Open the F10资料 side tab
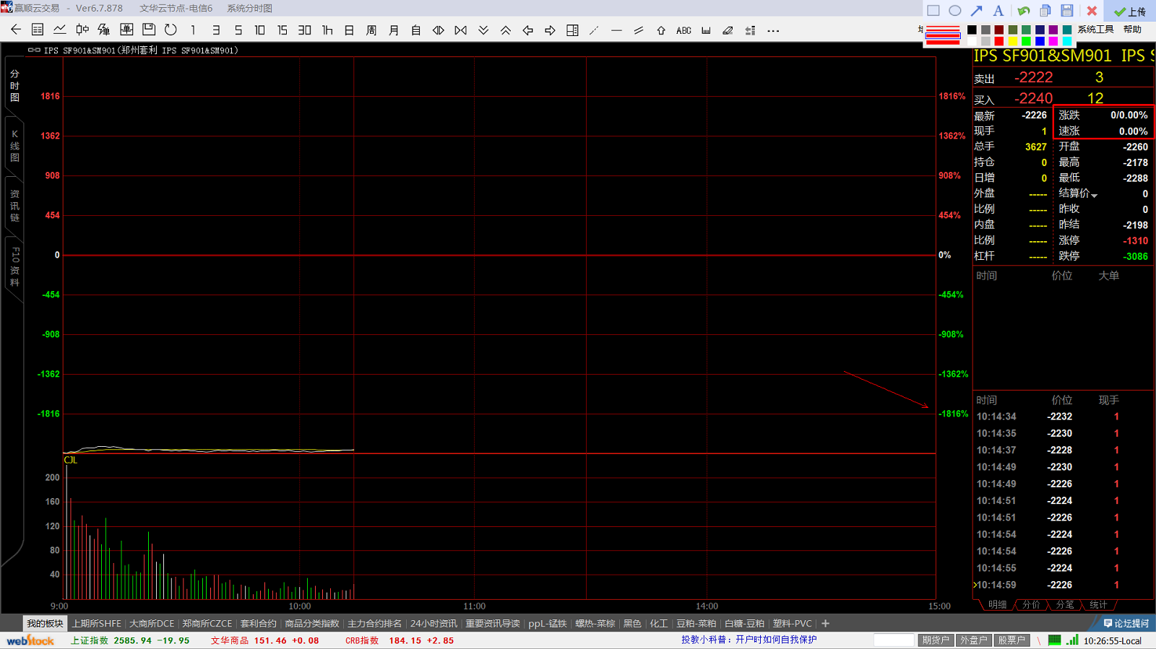 (14, 266)
